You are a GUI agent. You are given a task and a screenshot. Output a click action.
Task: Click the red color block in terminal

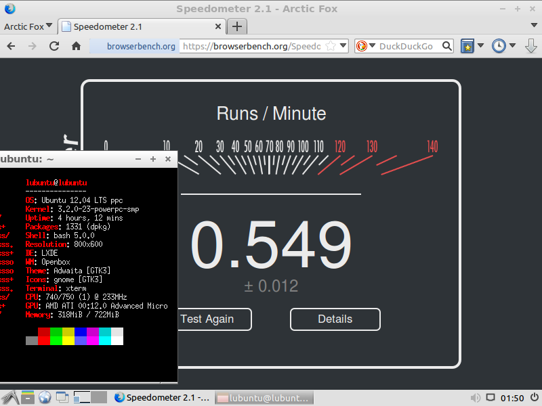[x=44, y=336]
